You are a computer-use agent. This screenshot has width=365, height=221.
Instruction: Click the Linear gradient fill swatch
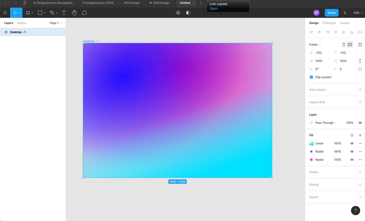coord(311,143)
